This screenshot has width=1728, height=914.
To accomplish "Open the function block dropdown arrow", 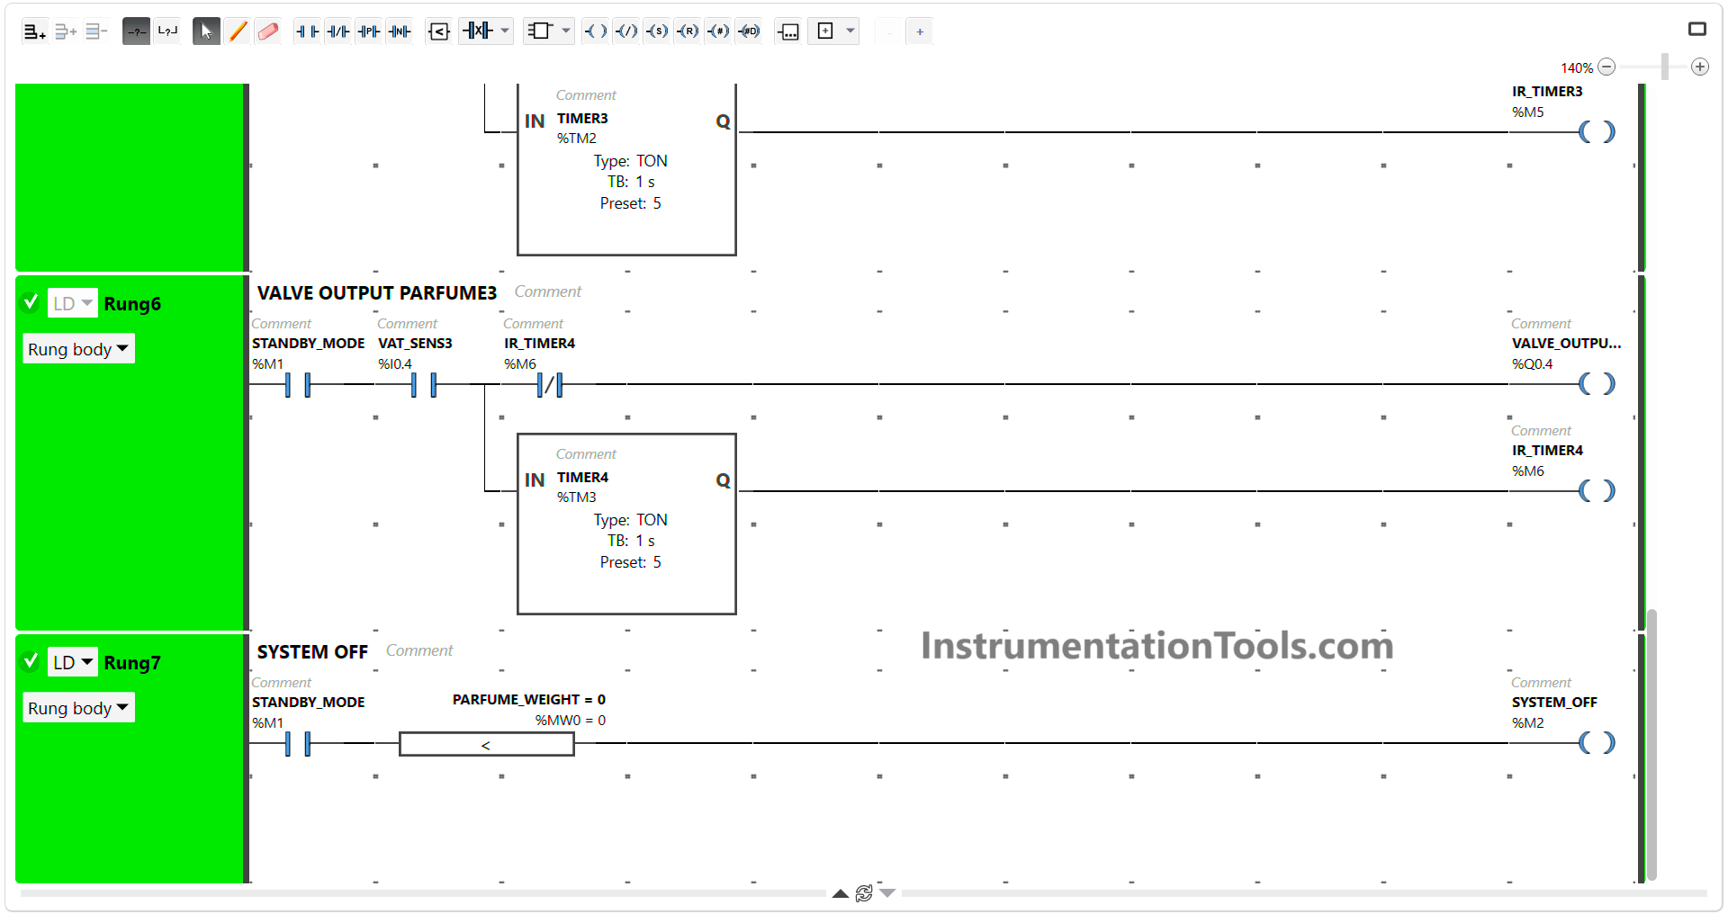I will tap(566, 31).
